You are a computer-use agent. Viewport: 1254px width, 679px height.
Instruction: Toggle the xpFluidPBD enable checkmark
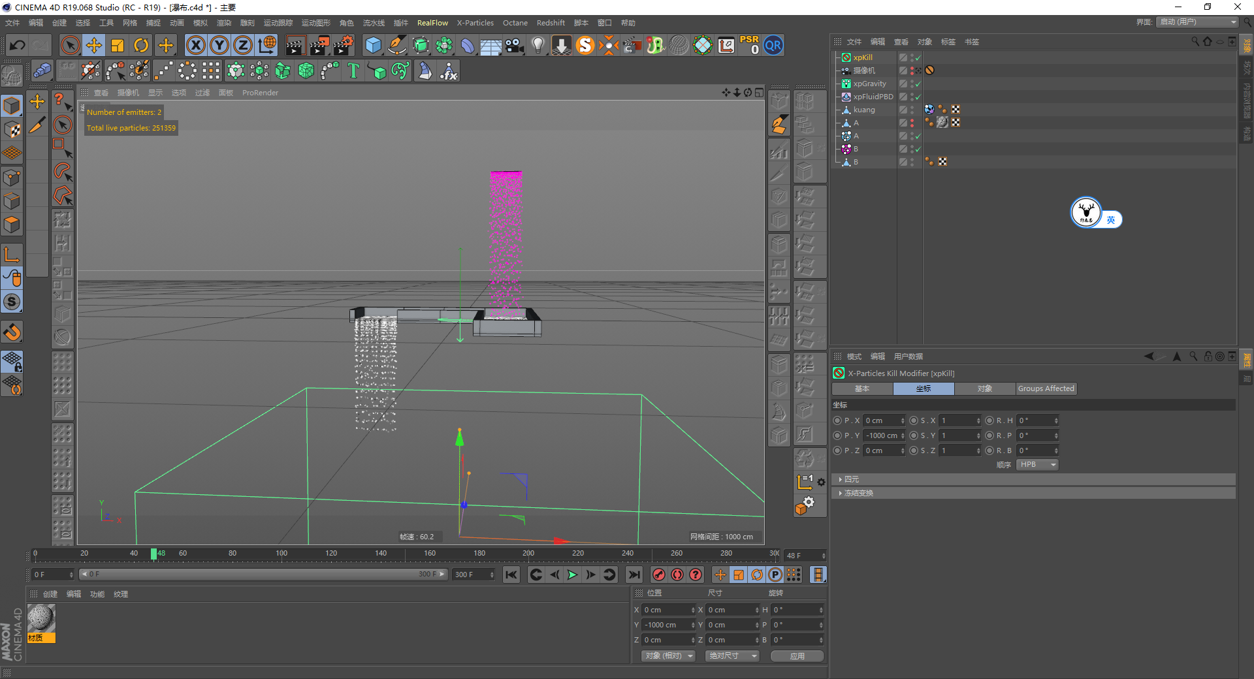point(918,97)
